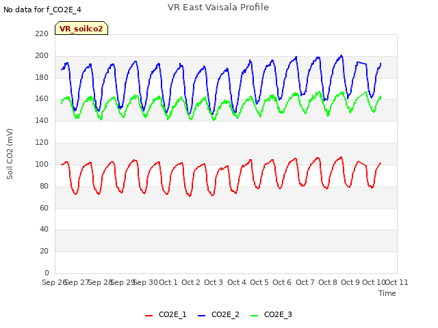Click the 160 y-axis tick label
Screen dimensions: 438x328
(42, 99)
